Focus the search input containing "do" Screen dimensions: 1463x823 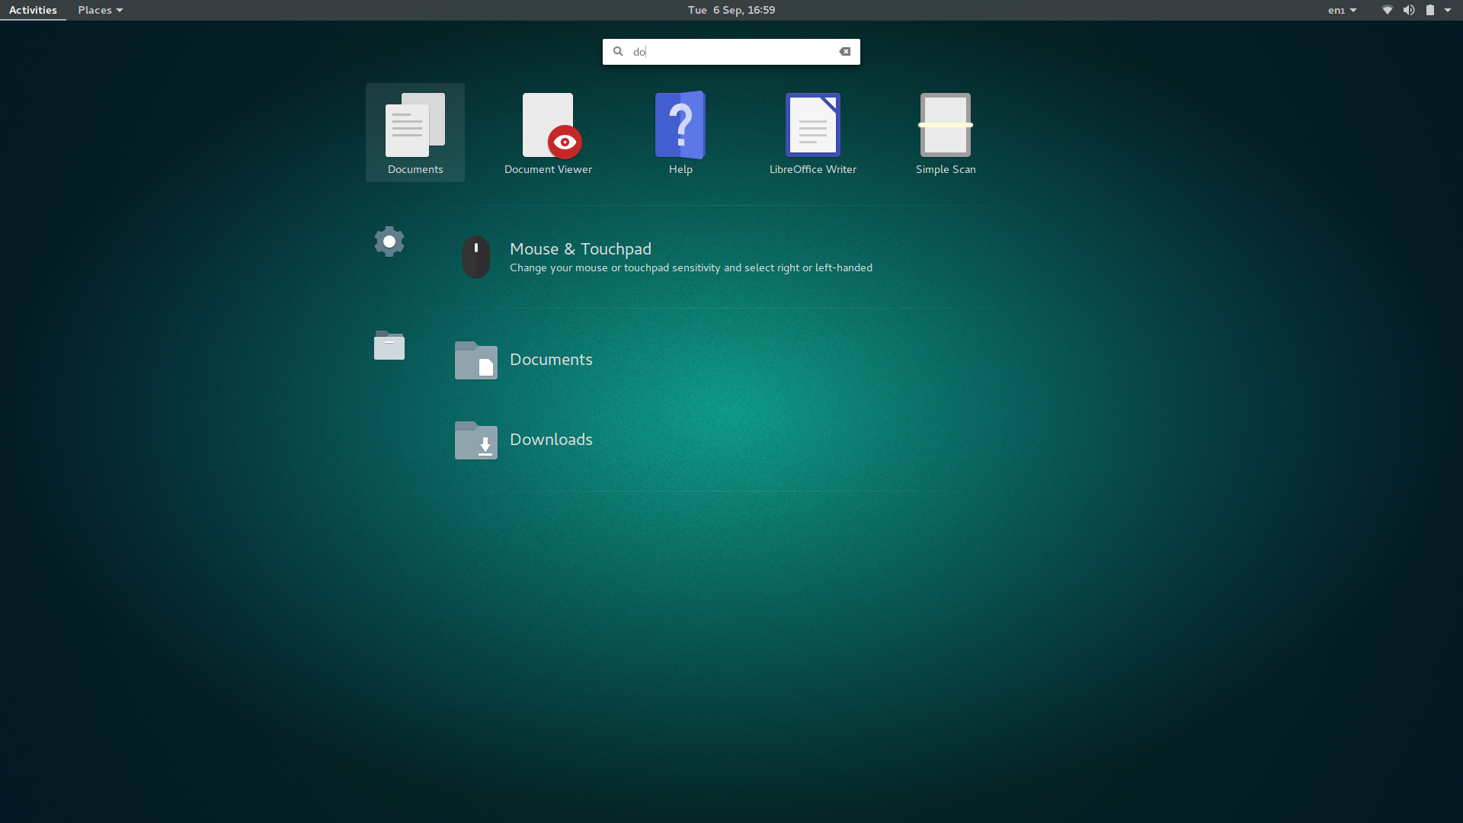(731, 52)
